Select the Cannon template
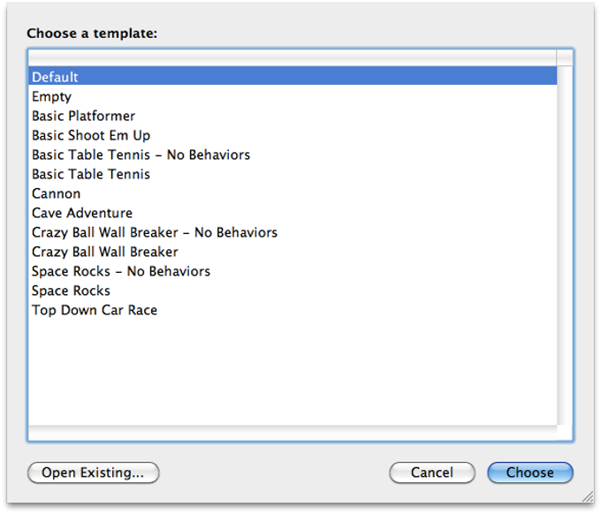The width and height of the screenshot is (601, 514). pos(56,194)
